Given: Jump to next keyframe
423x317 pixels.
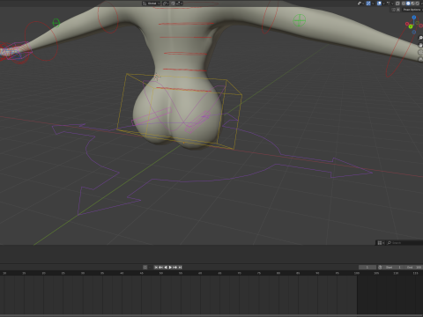Looking at the screenshot, I should tap(175, 267).
